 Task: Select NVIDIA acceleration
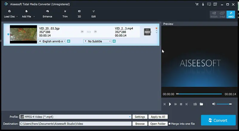click(214, 15)
